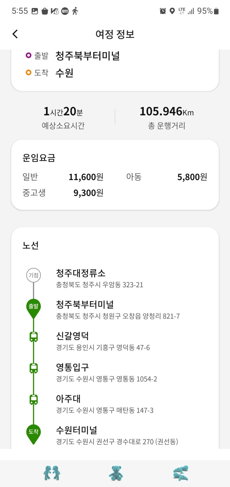Select the 기점 origin circle marker
The height and width of the screenshot is (487, 230).
(x=33, y=275)
